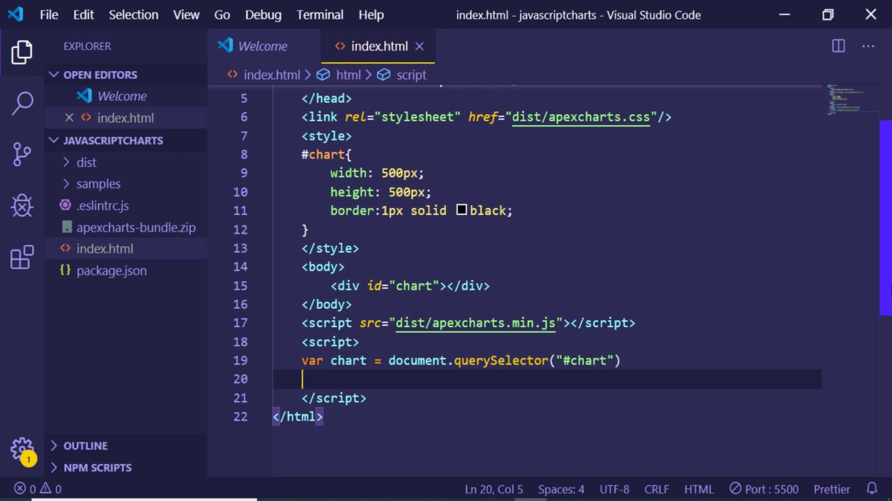Switch to the Welcome tab

[262, 46]
